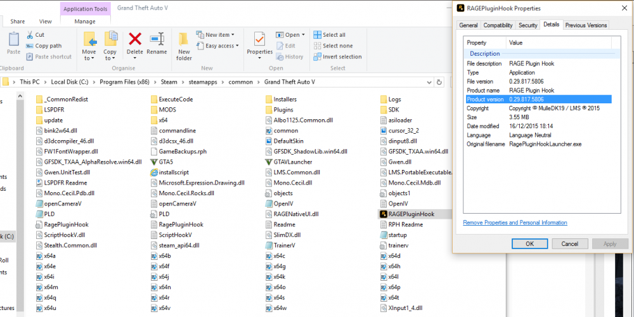634x317 pixels.
Task: Switch to the Security tab
Action: pos(527,25)
